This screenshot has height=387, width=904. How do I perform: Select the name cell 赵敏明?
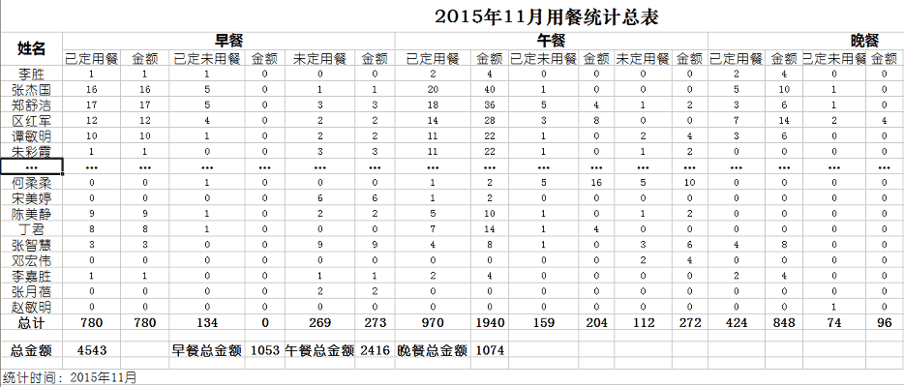point(32,306)
